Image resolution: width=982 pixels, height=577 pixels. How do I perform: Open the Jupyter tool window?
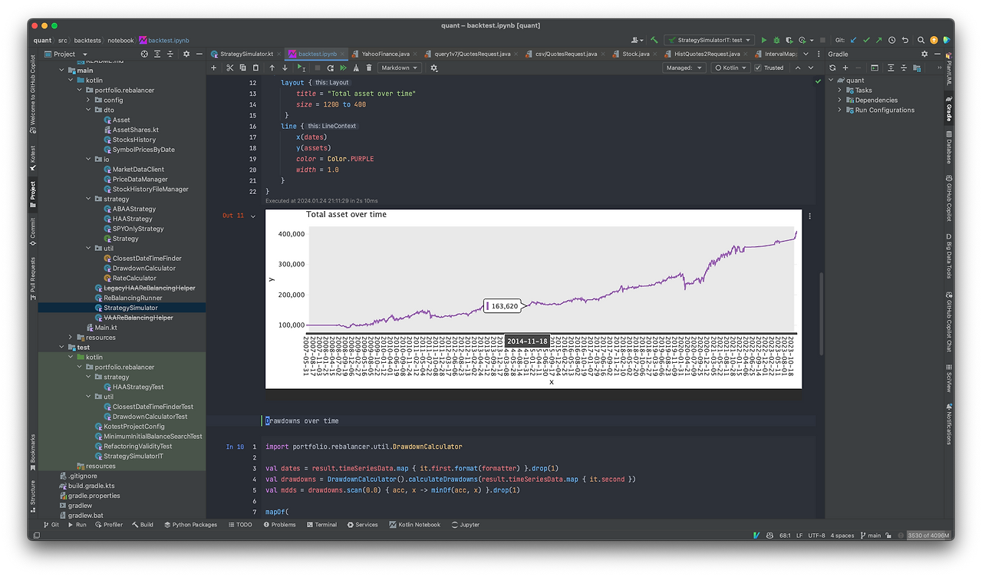click(x=466, y=525)
